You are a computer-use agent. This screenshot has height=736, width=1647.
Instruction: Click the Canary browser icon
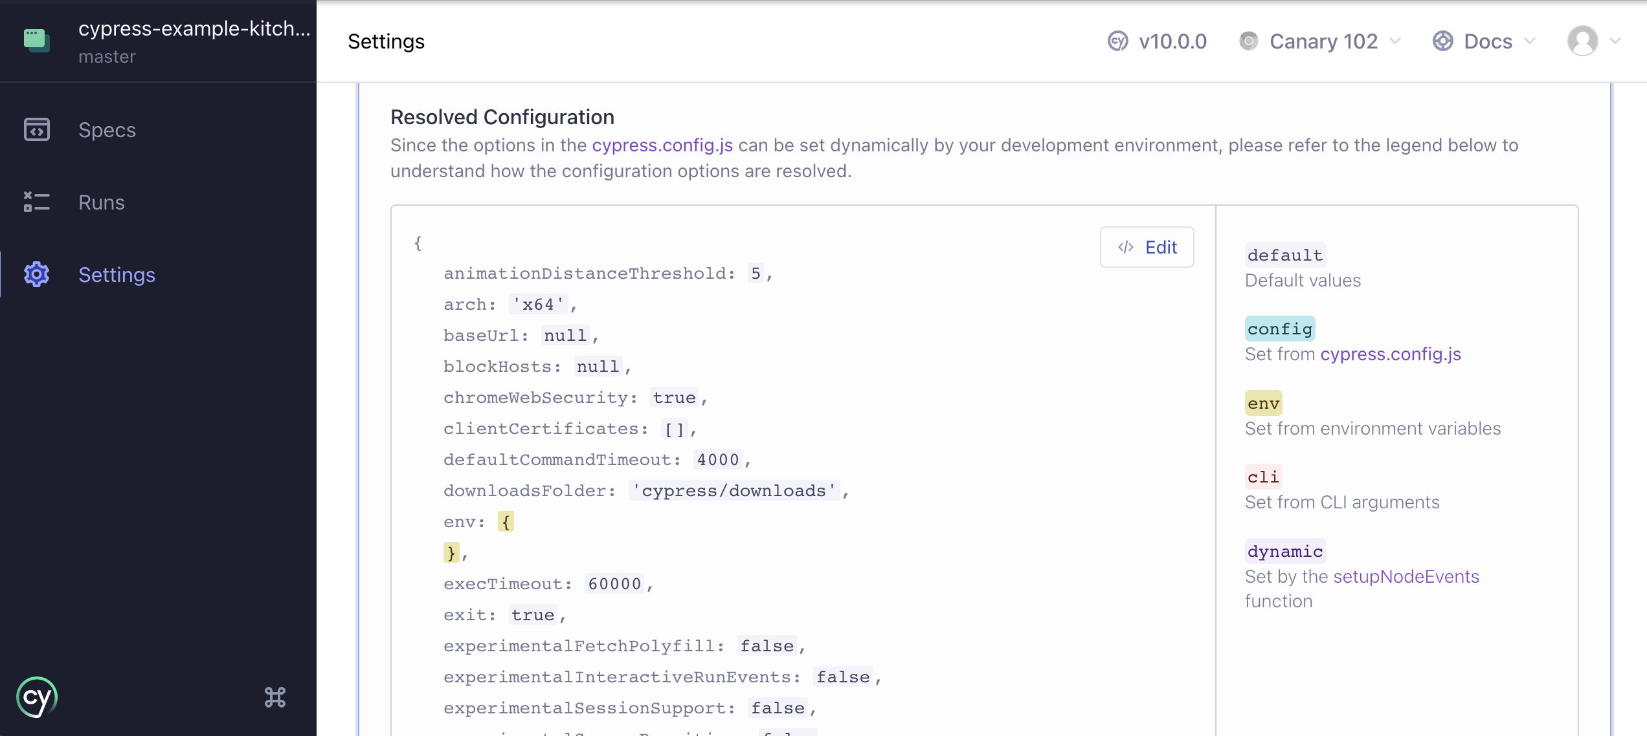[x=1248, y=41]
